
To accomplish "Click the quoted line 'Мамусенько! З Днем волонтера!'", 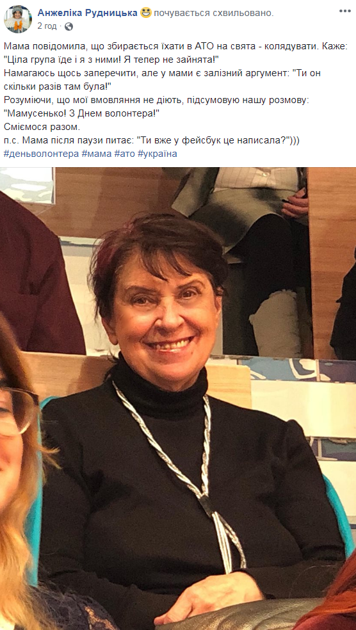I will [x=82, y=114].
